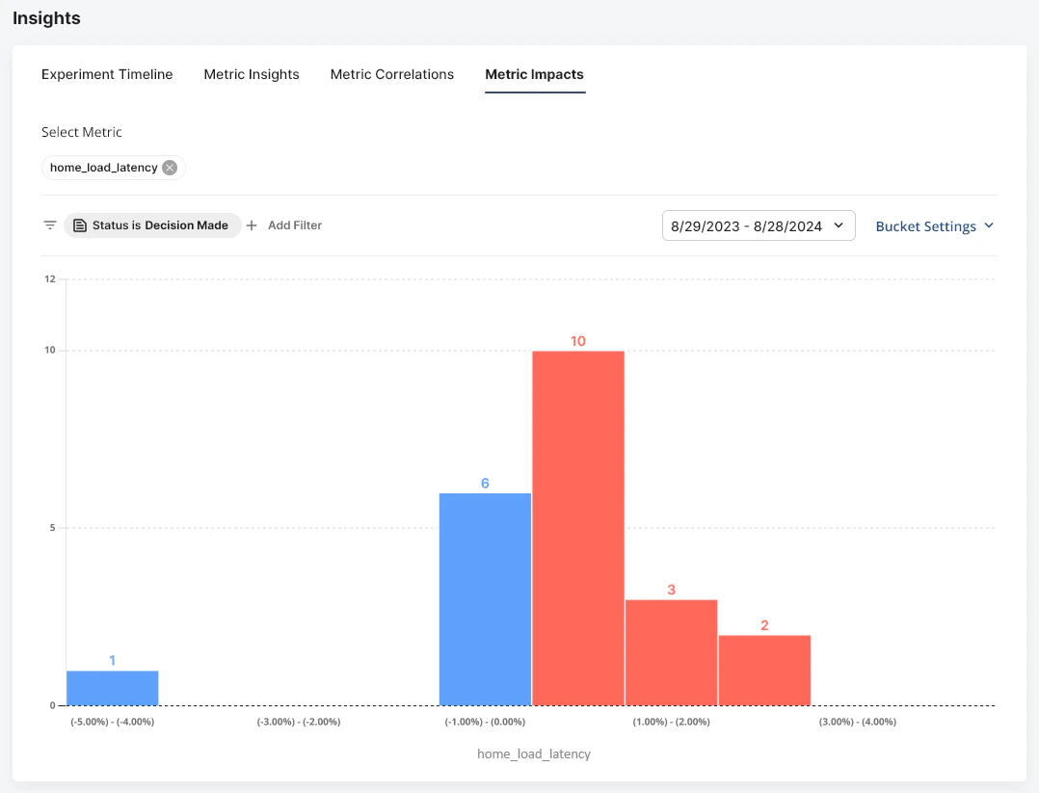Viewport: 1039px width, 793px height.
Task: Click the blue bar with value 6
Action: point(485,599)
